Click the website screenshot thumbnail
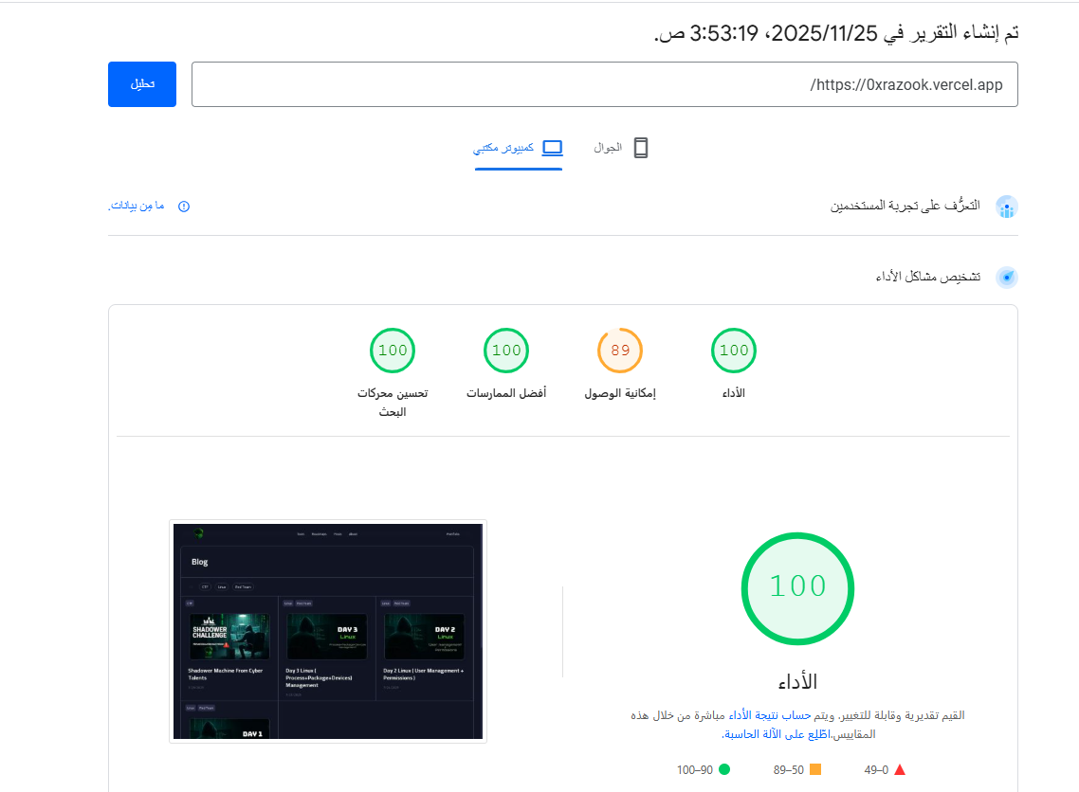1079x792 pixels. (x=327, y=631)
